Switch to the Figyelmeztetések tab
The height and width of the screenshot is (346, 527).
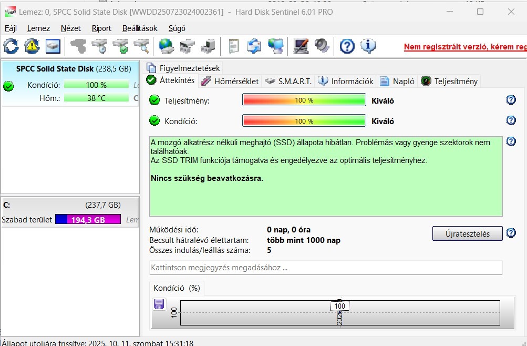[x=183, y=68]
